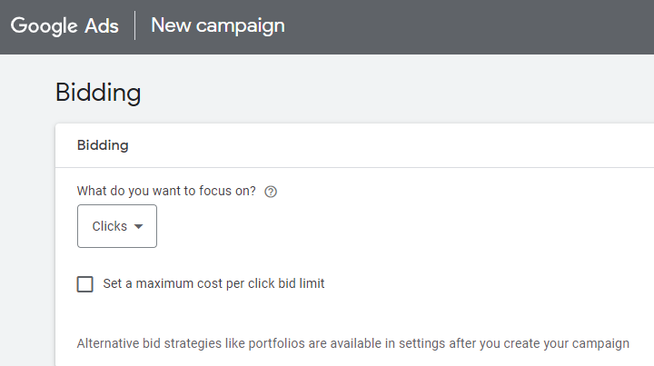654x366 pixels.
Task: Enable maximum cost per click bid limit checkbox
Action: (85, 284)
